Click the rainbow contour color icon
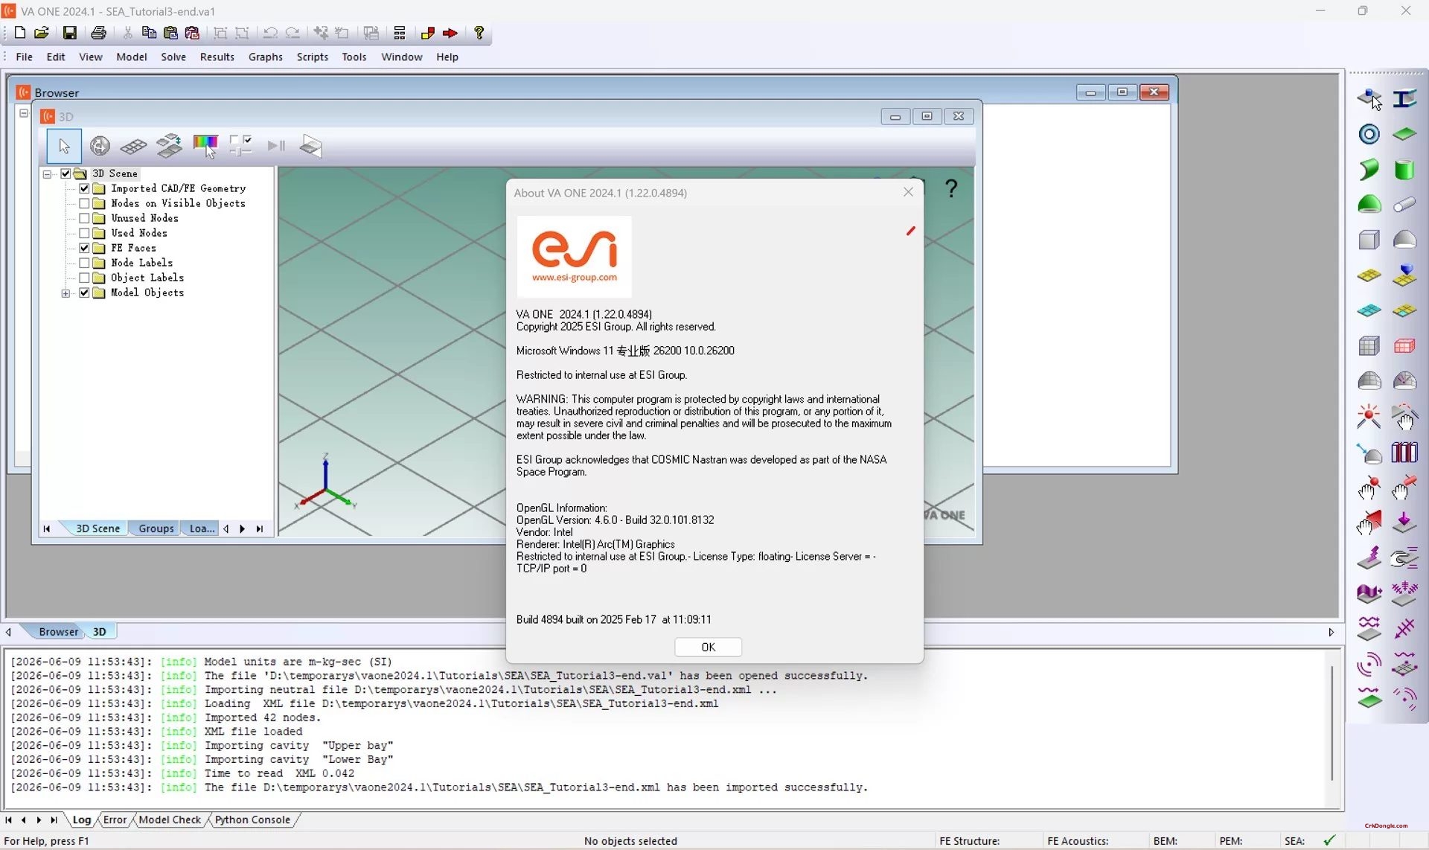 205,144
